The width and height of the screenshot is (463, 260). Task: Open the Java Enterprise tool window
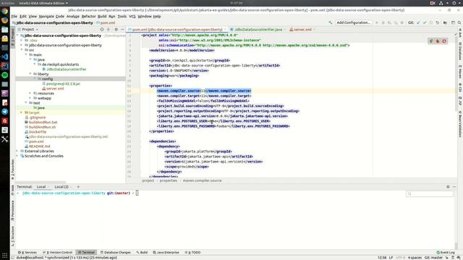(x=166, y=252)
